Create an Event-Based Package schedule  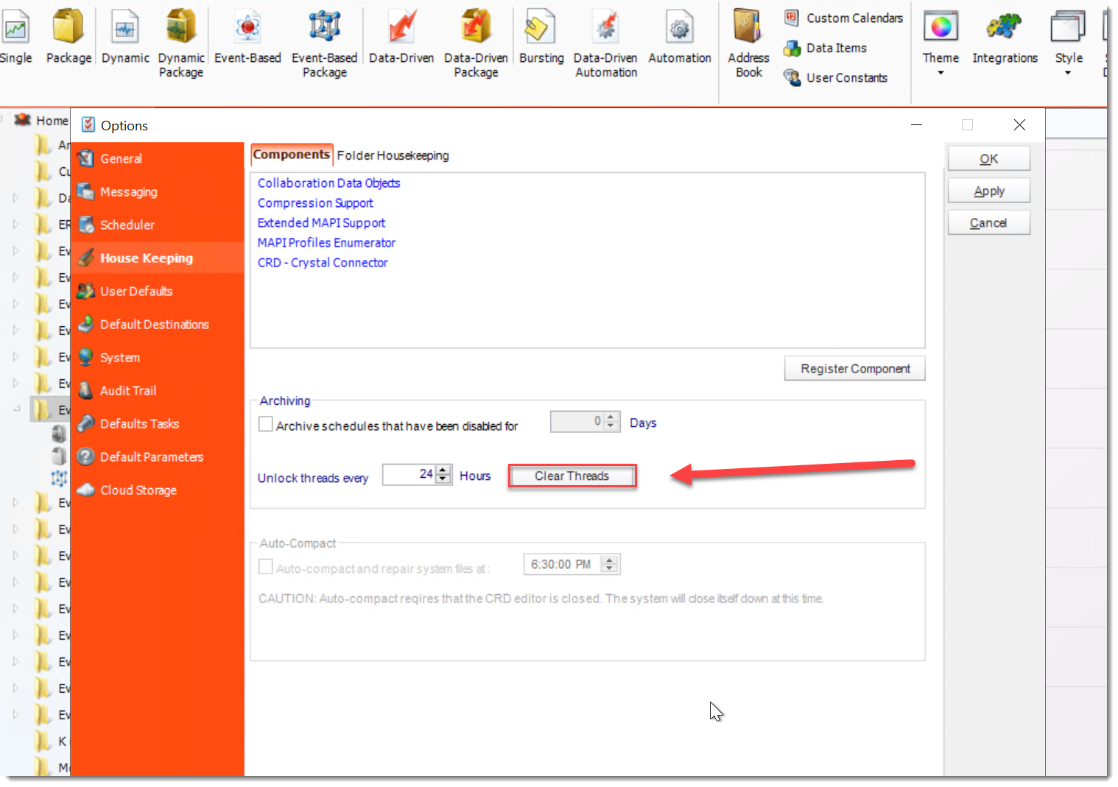coord(324,29)
